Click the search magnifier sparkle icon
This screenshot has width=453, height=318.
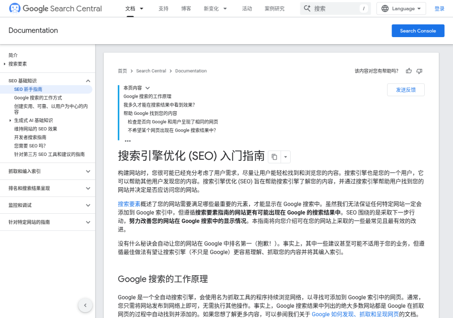[x=307, y=9]
